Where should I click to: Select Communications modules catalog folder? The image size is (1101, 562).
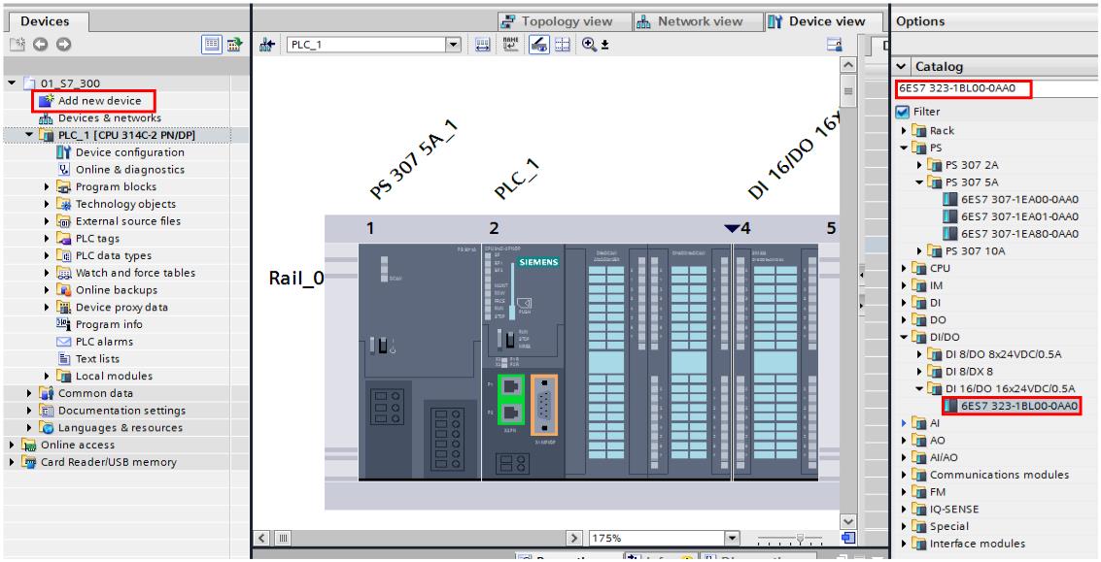click(999, 475)
